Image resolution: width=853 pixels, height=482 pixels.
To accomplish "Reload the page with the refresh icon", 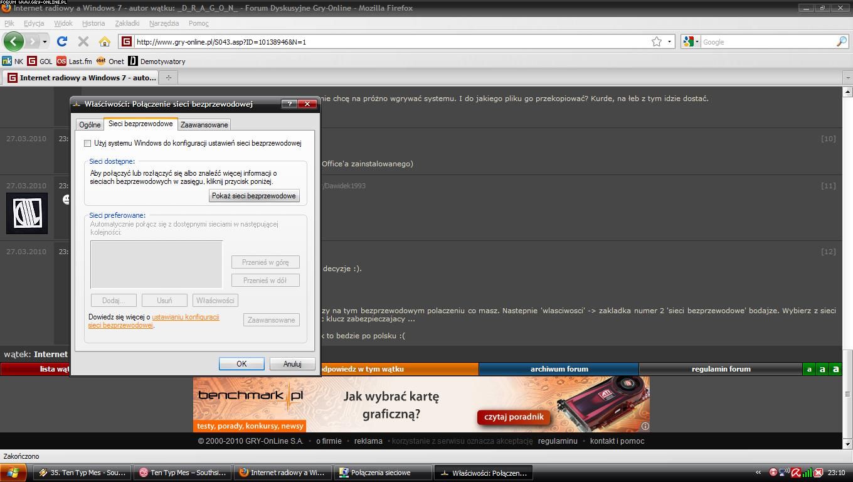I will (x=61, y=41).
